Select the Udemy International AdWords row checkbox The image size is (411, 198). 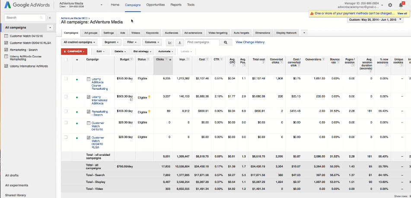tap(66, 97)
